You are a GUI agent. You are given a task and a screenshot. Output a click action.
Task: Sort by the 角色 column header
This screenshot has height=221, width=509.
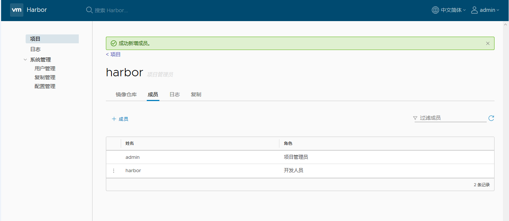(288, 143)
